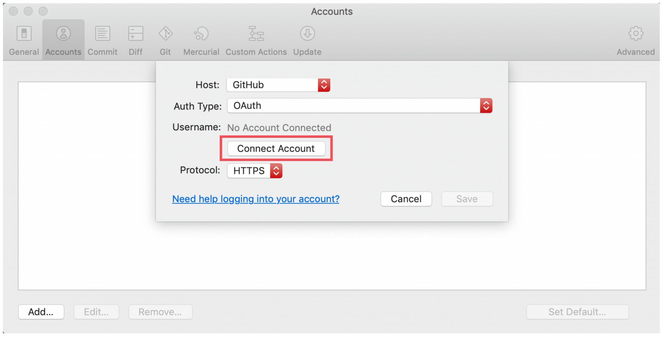
Task: Open the Git settings icon
Action: point(165,34)
